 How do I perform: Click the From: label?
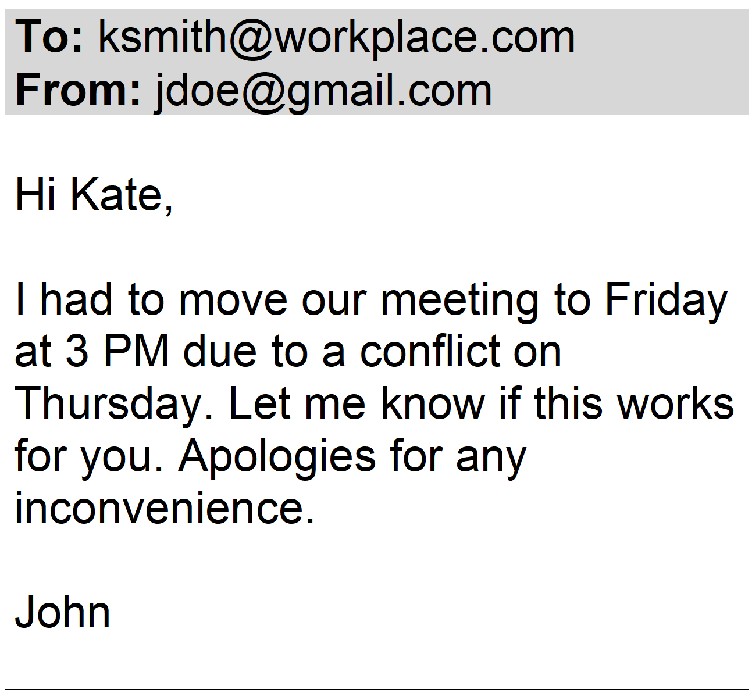click(x=78, y=90)
